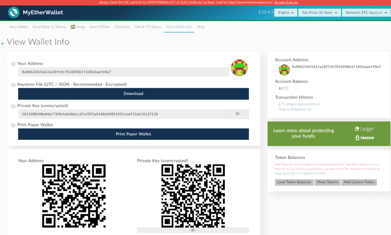Open the ETC gastracker.io transaction history link
391x235 pixels.
click(299, 104)
